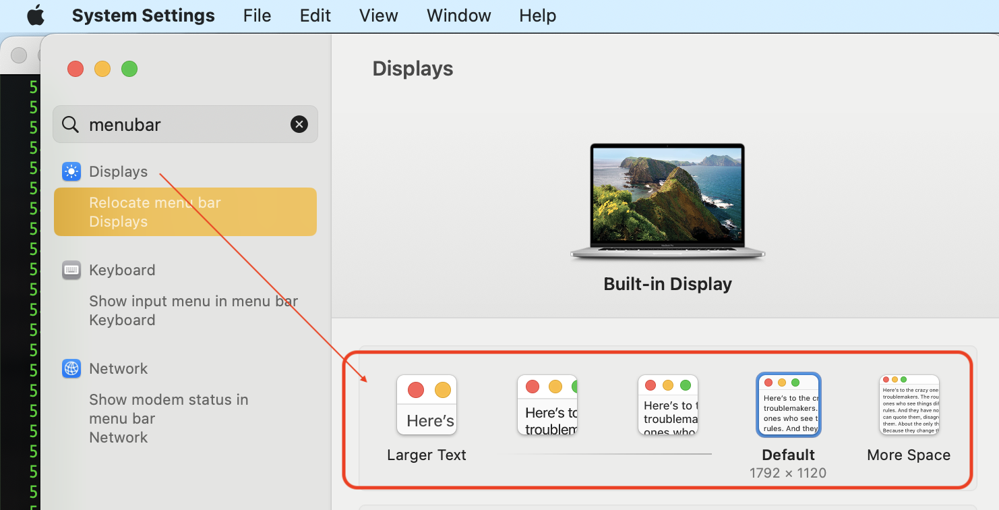Click the magnifying glass icon in search field

(70, 124)
